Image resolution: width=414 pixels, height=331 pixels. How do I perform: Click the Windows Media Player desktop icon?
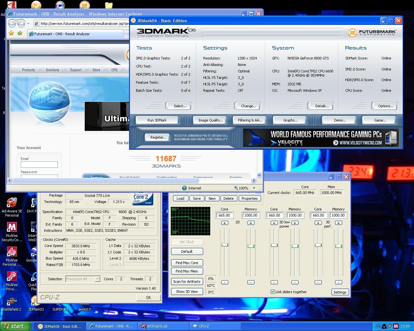pyautogui.click(x=60, y=5)
